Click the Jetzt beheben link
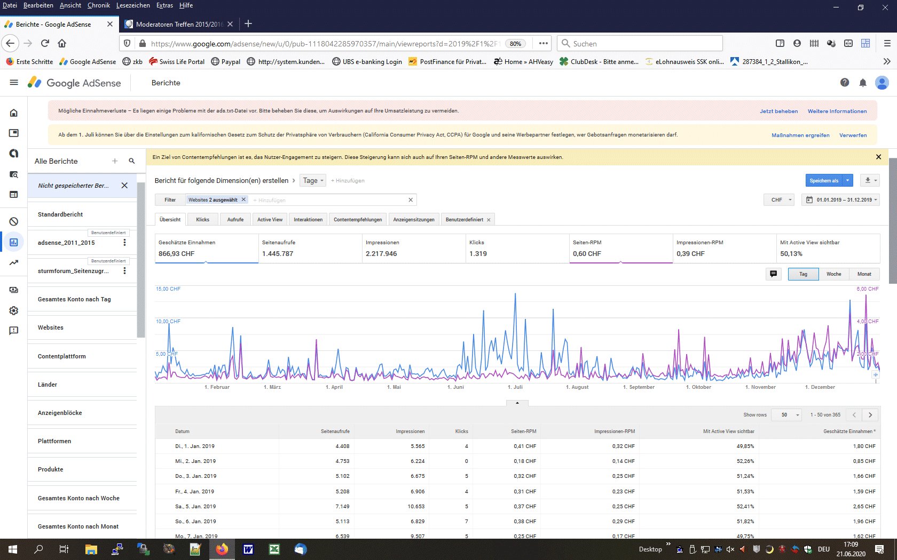 click(778, 111)
